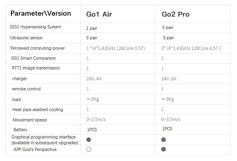Click the Parameter\Version header cell
The height and width of the screenshot is (161, 237).
point(41,13)
